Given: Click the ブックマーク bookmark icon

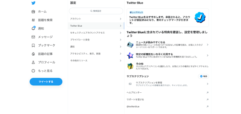Looking at the screenshot, I should 33,46.
